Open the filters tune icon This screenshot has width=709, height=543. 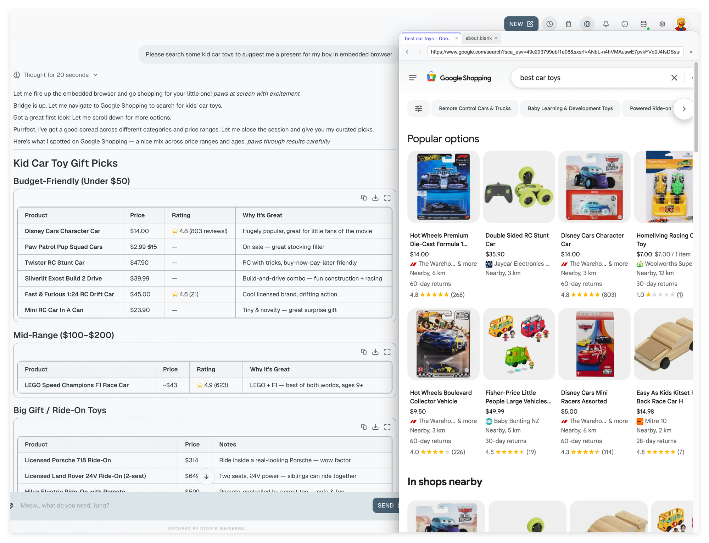tap(419, 108)
